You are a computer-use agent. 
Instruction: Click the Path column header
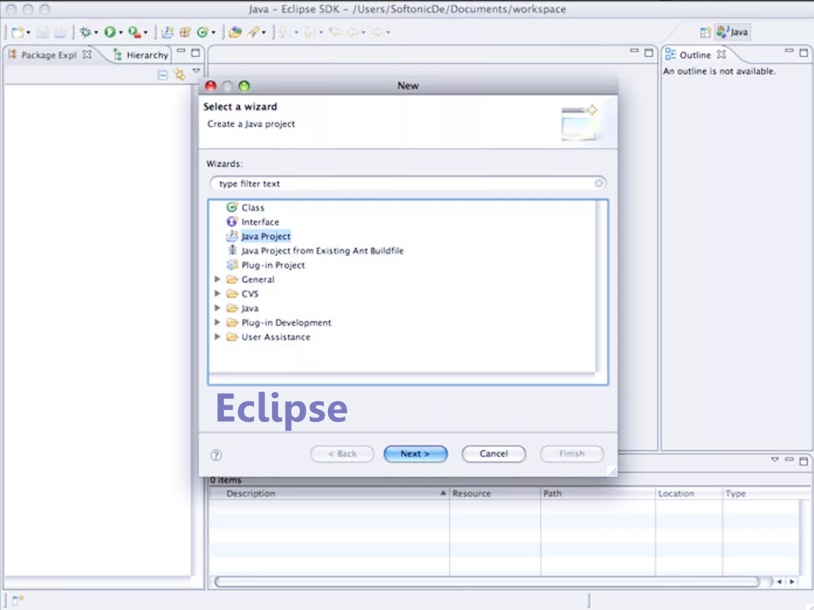[x=597, y=493]
